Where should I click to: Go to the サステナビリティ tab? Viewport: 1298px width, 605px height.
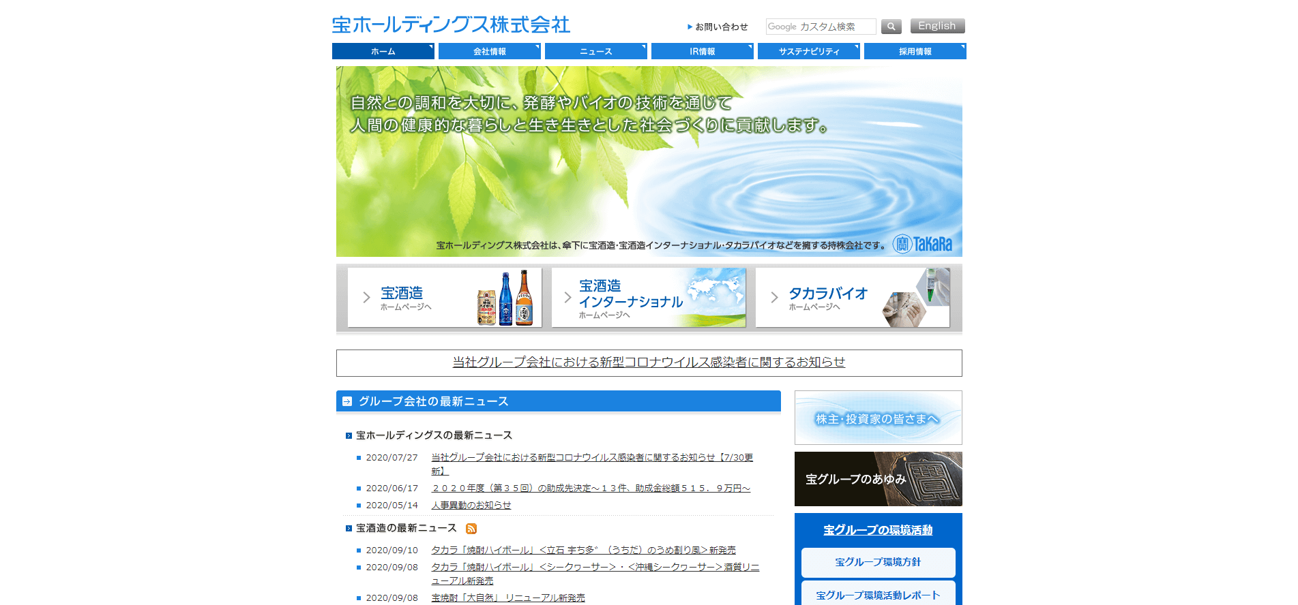[808, 52]
